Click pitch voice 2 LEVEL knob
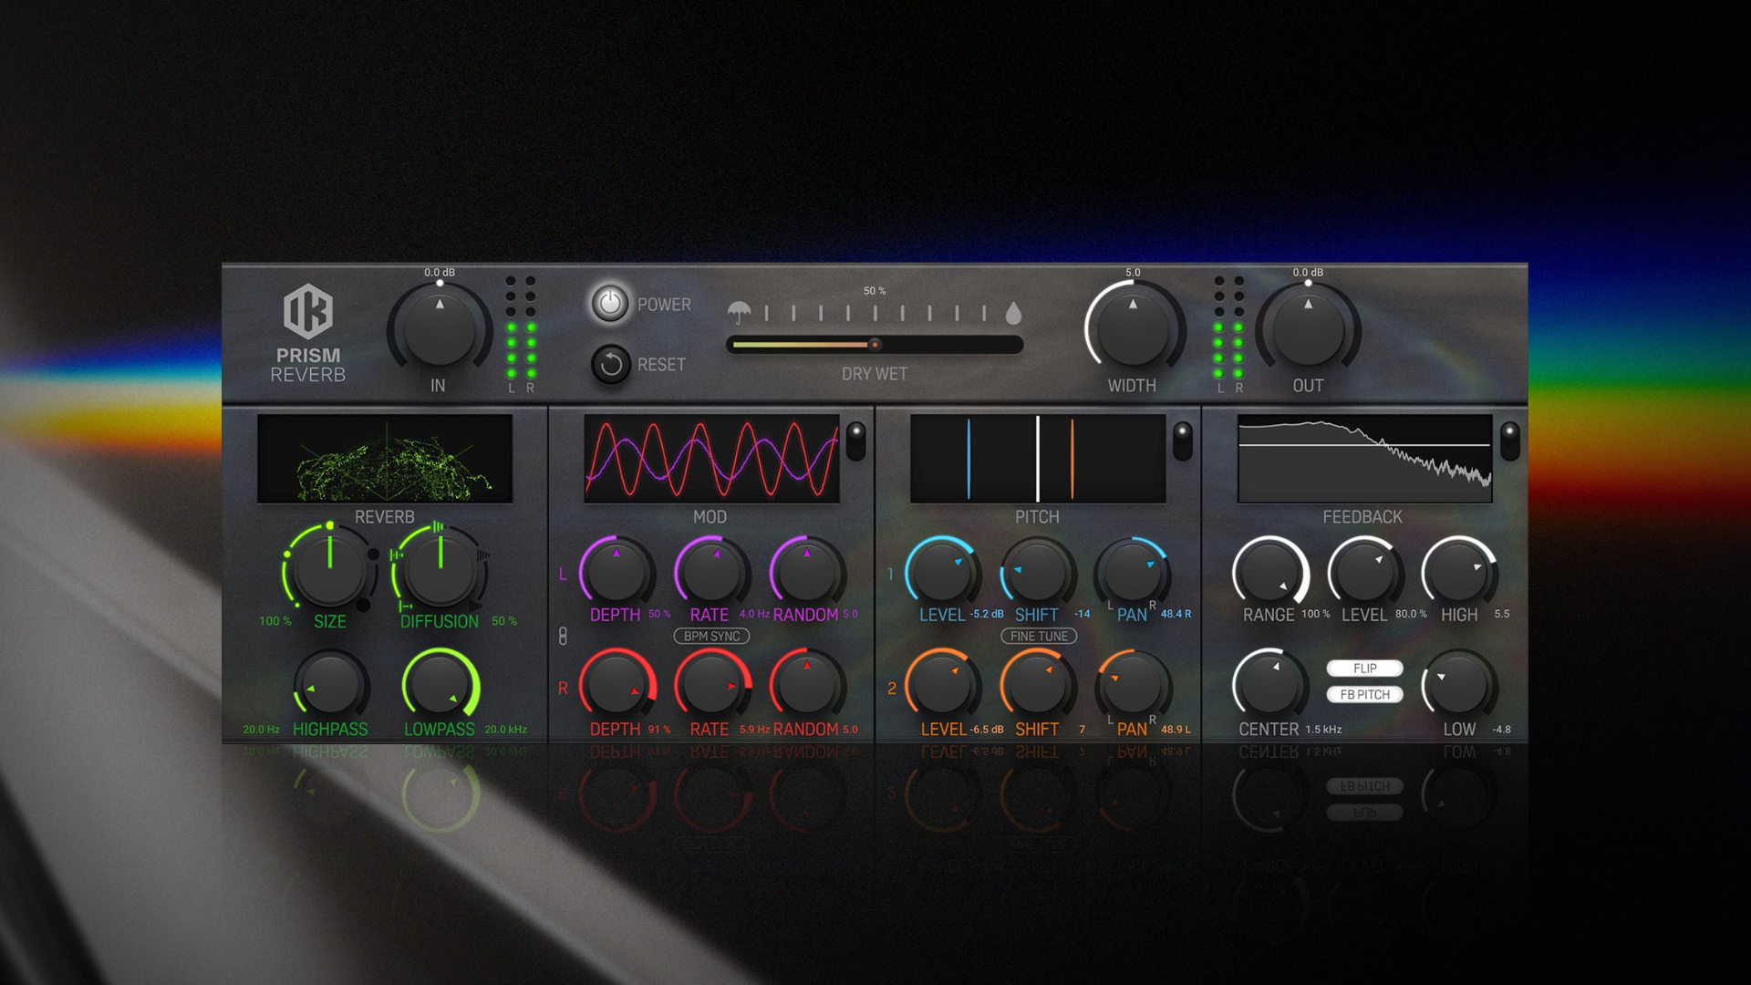The width and height of the screenshot is (1751, 985). tap(943, 684)
